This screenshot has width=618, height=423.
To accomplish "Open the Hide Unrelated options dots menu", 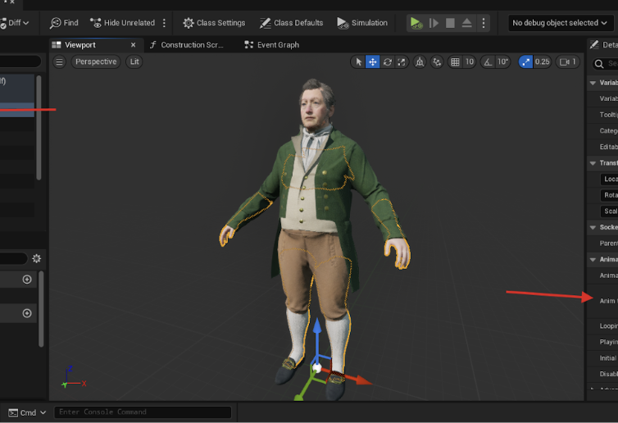I will click(x=165, y=23).
